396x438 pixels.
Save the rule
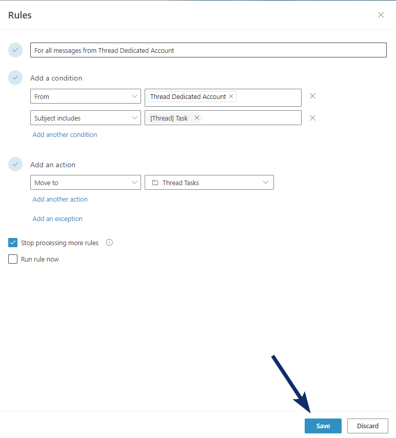323,426
